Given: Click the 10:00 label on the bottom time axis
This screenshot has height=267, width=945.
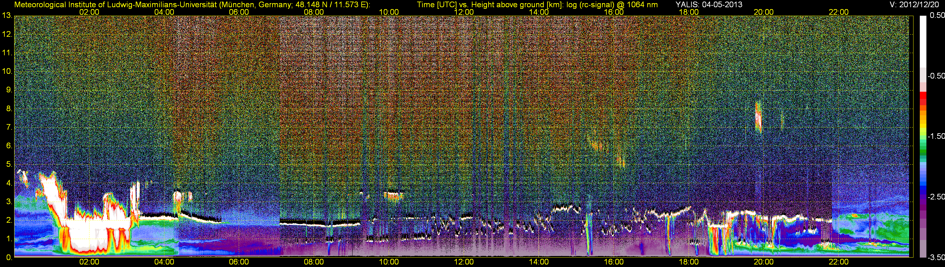Looking at the screenshot, I should click(389, 262).
